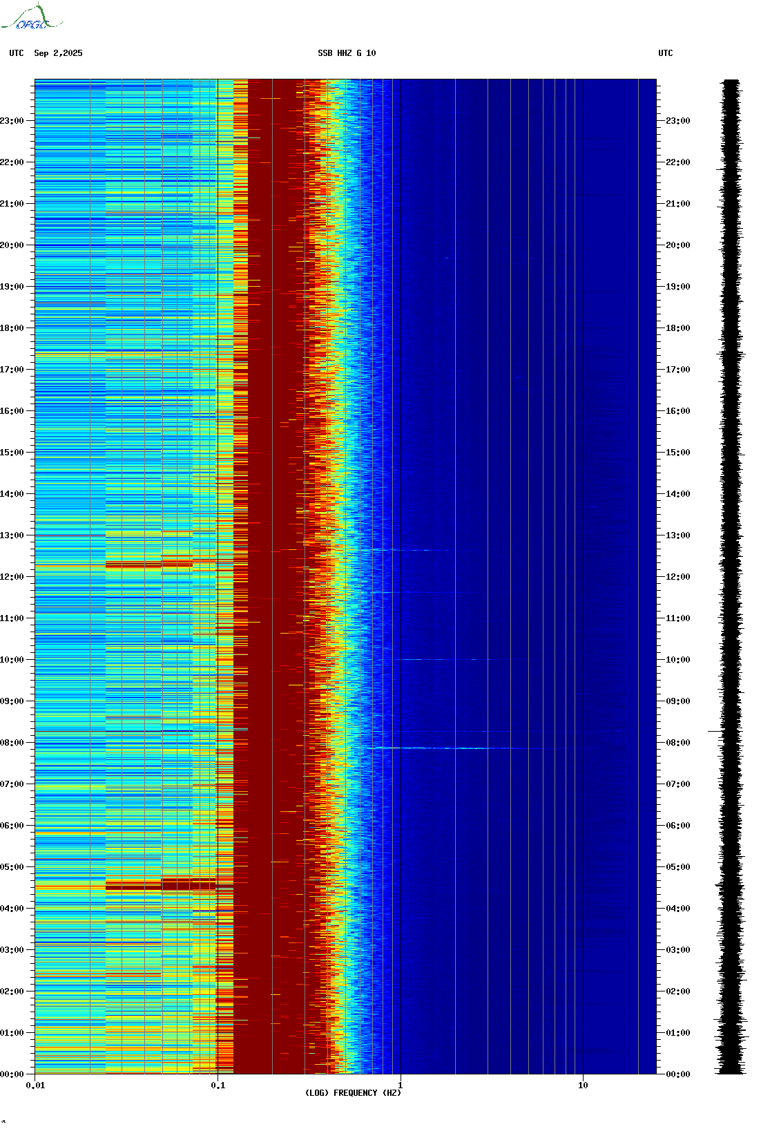
Task: Click the left axis 20:00 time label
Action: click(12, 245)
